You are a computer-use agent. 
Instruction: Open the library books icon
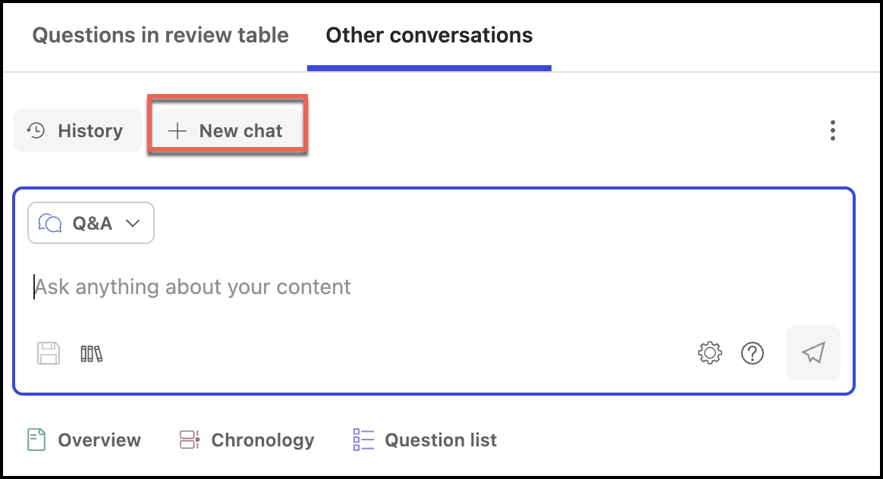click(92, 353)
